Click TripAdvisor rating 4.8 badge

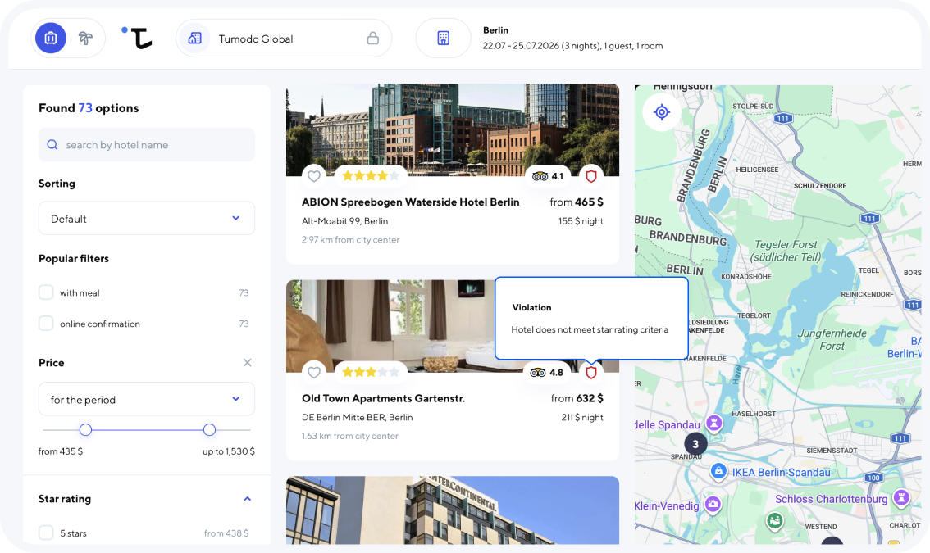coord(546,372)
